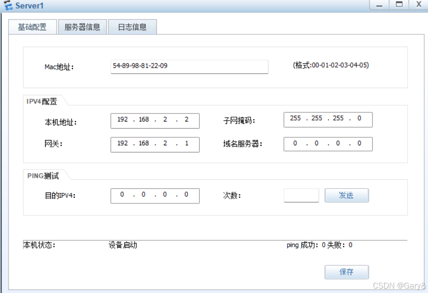Click the 子网掩码 label
This screenshot has height=293, width=428.
coord(239,121)
